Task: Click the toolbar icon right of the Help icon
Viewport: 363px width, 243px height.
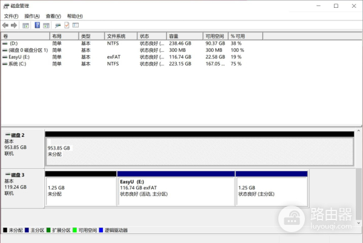Action: click(x=46, y=25)
